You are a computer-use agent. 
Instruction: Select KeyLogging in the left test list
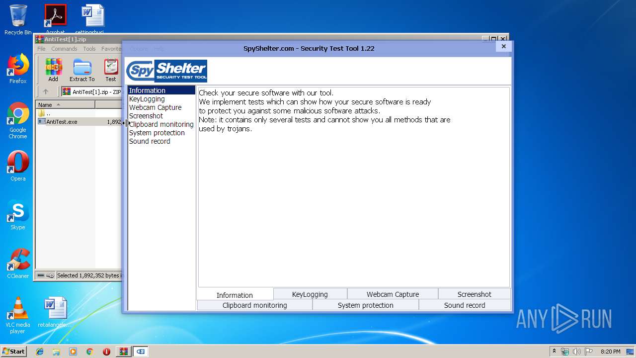click(161, 99)
